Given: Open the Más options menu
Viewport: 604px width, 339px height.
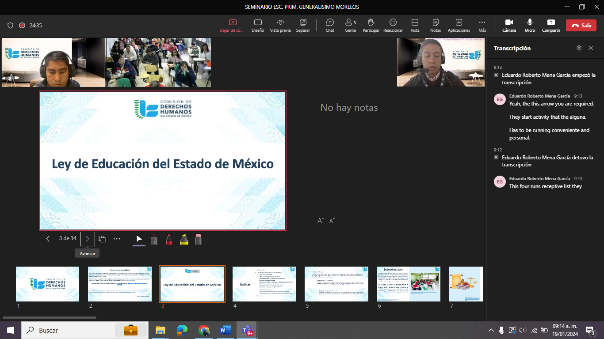Looking at the screenshot, I should pos(482,25).
